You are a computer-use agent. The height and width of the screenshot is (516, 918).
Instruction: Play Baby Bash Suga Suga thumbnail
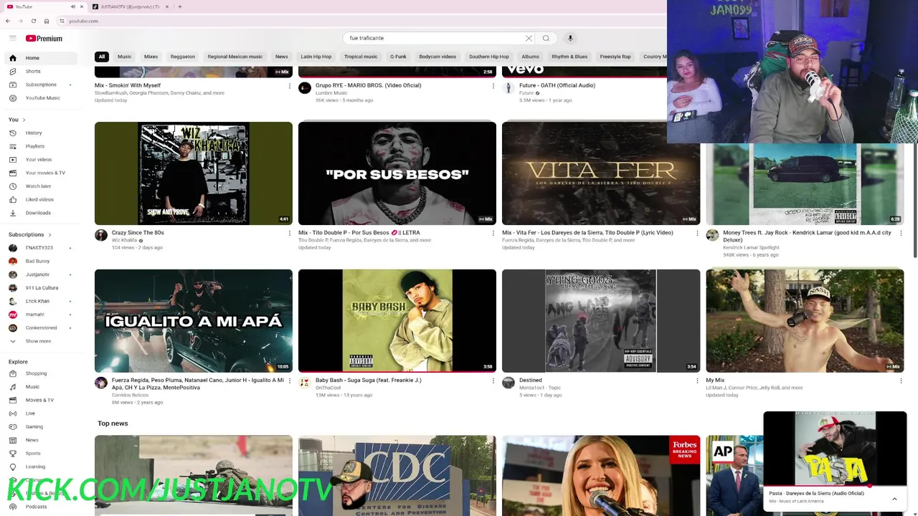tap(397, 320)
